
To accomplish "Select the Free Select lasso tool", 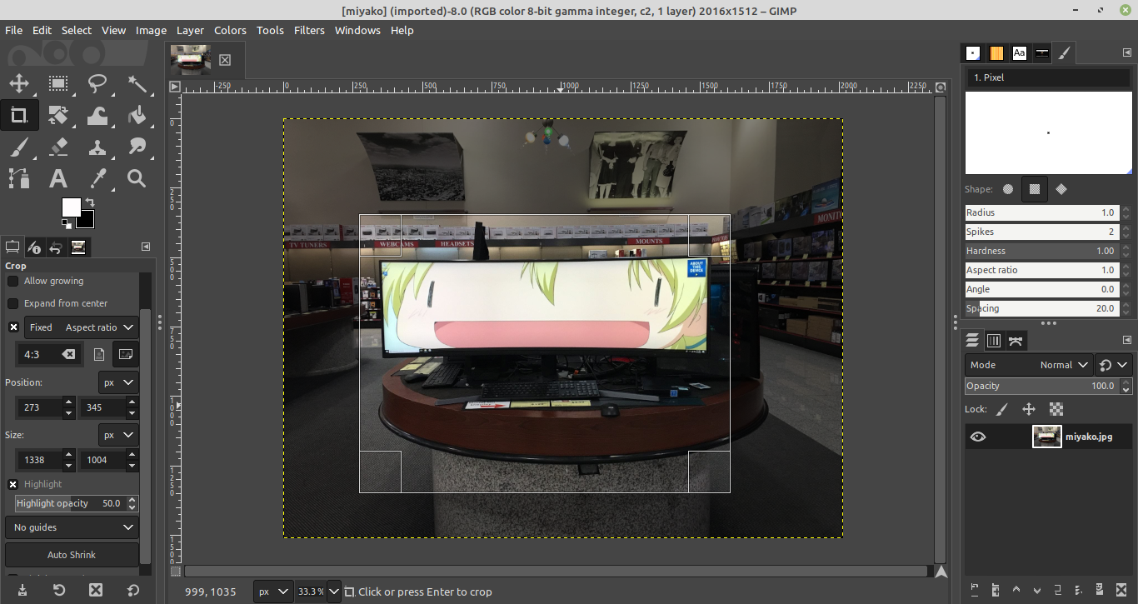I will (x=97, y=83).
